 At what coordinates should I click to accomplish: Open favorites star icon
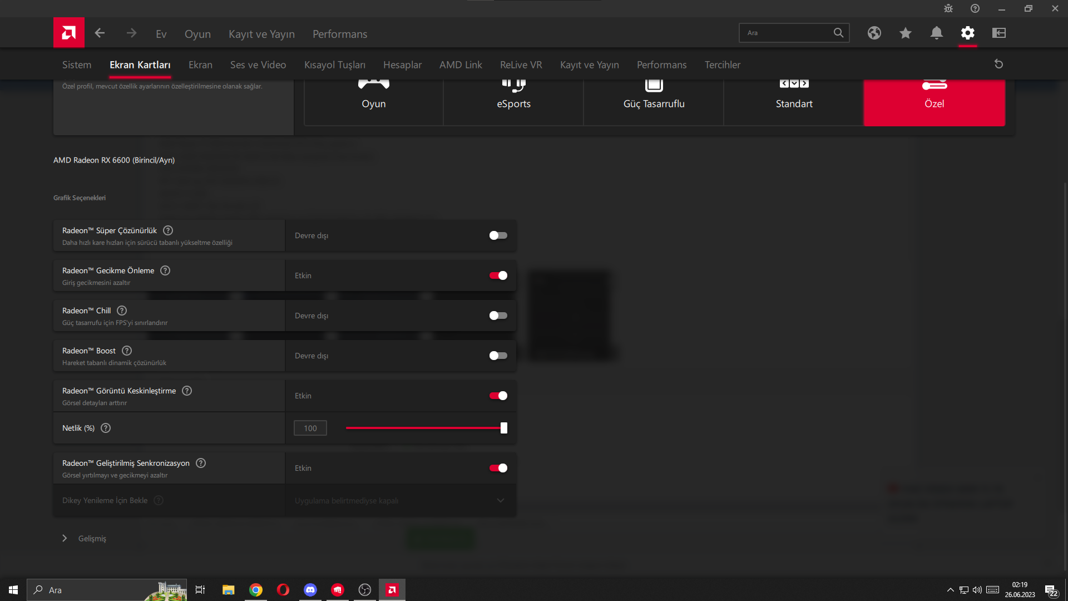point(905,33)
